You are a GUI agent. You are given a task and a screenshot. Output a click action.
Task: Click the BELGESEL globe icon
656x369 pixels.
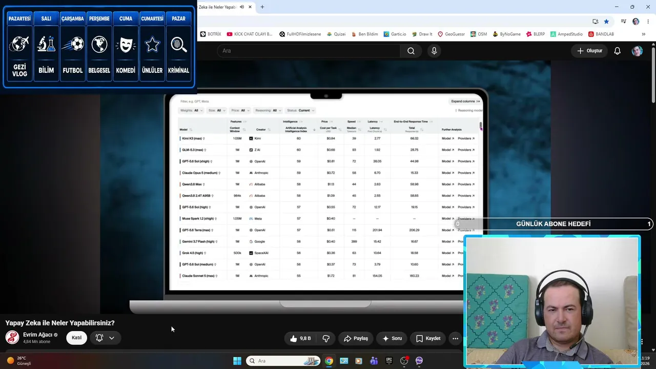[99, 44]
